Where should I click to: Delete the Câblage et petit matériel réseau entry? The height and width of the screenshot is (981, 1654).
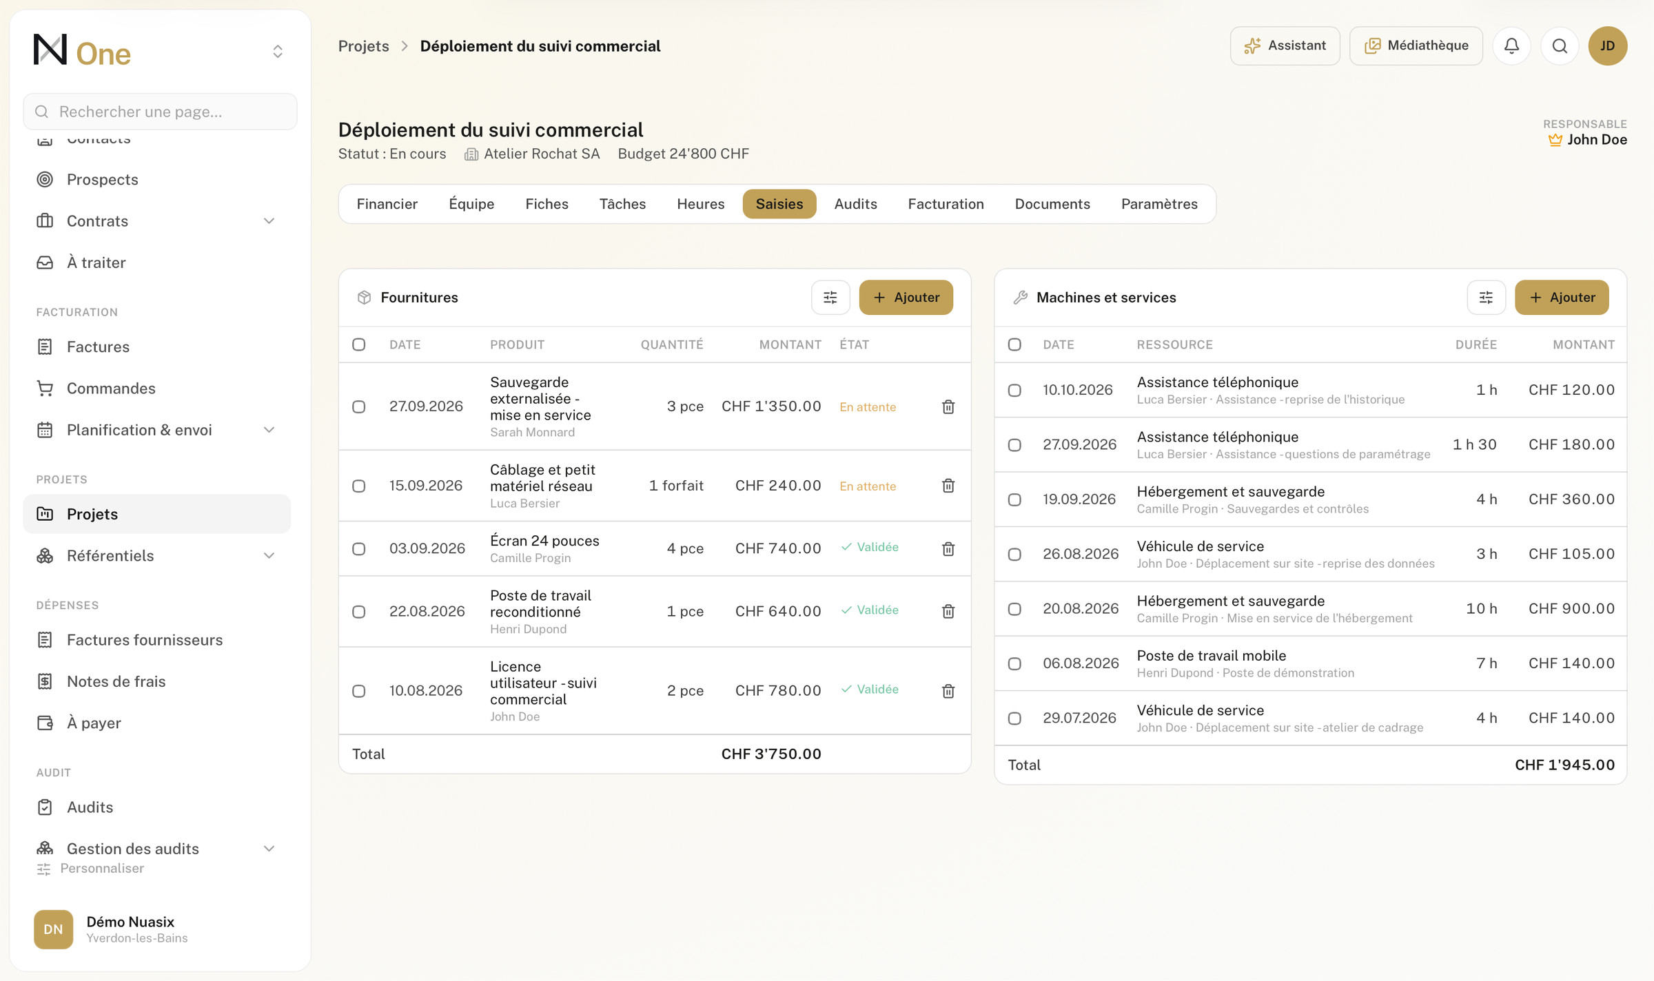point(948,486)
